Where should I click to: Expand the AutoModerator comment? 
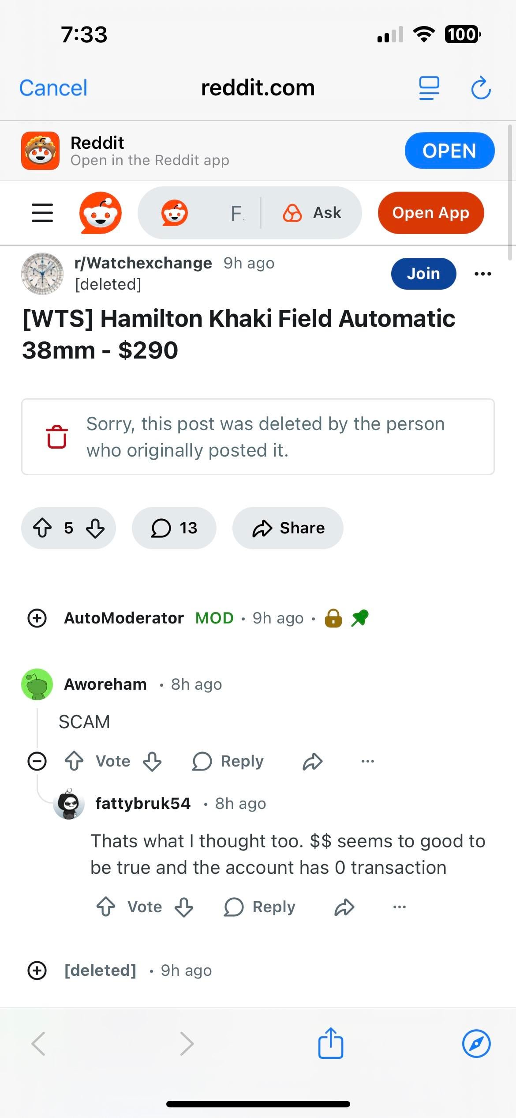37,618
